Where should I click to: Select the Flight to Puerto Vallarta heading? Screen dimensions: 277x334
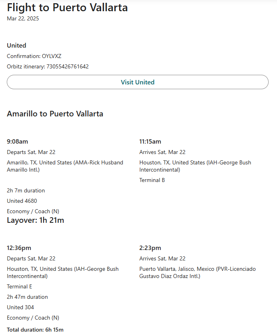pos(67,7)
